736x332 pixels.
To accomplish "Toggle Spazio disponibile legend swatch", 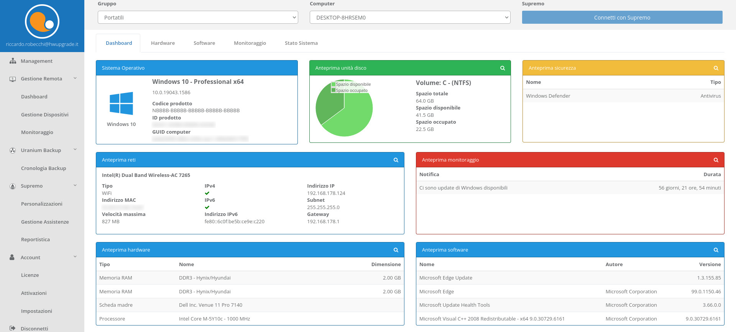I will click(333, 84).
